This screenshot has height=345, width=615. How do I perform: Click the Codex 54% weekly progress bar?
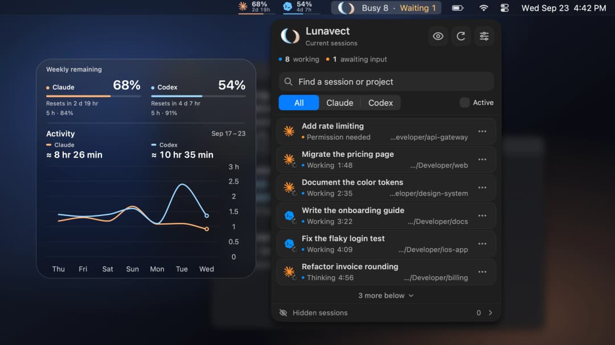(x=199, y=96)
